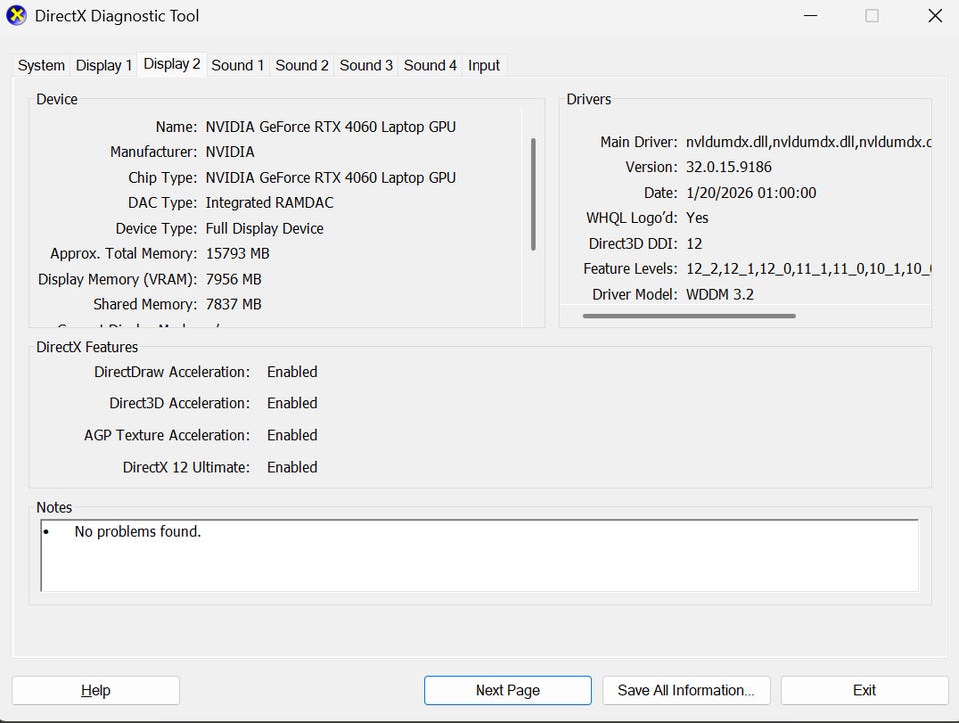Click AGP Texture Acceleration 'Enabled' value
Image resolution: width=959 pixels, height=723 pixels.
tap(292, 435)
